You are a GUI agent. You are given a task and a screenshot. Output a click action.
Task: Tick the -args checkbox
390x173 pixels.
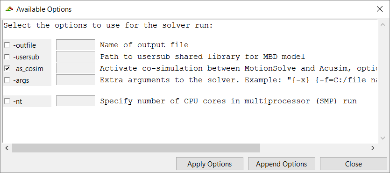click(x=7, y=80)
